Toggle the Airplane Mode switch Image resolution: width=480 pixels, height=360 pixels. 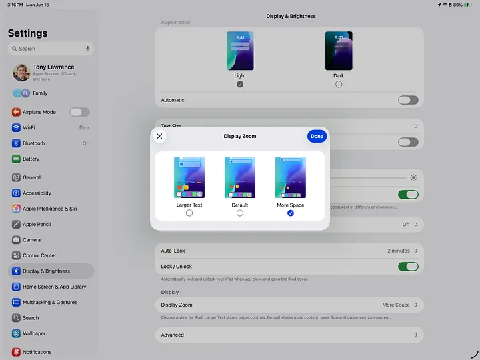[79, 112]
